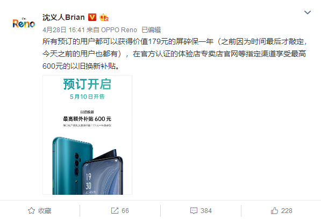
Task: Click the 最高额外补贴 600元 text in image
Action: click(x=87, y=119)
